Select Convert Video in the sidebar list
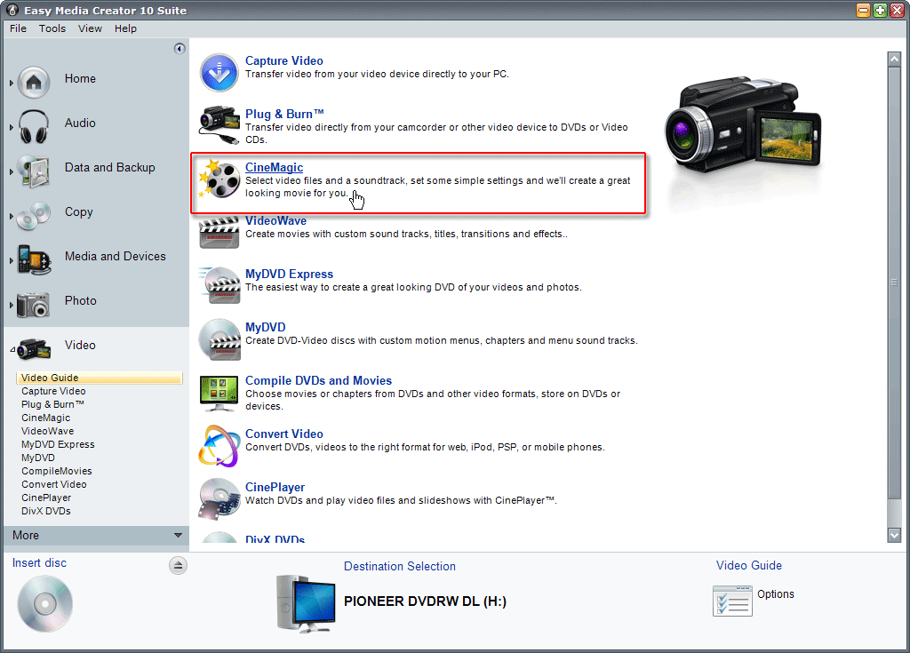The height and width of the screenshot is (653, 910). (x=54, y=485)
